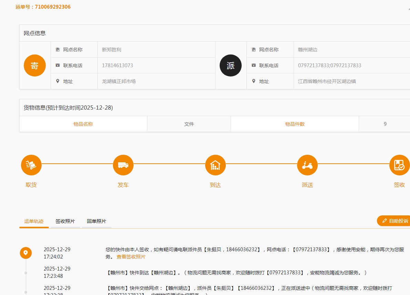Image resolution: width=410 pixels, height=295 pixels.
Task: Click the phone icon beside sender 联系电话
Action: click(57, 65)
